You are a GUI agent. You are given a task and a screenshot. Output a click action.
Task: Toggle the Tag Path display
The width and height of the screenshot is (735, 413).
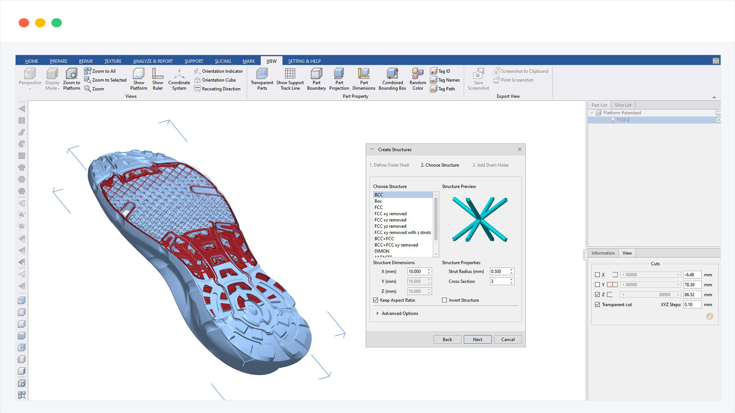click(x=443, y=89)
